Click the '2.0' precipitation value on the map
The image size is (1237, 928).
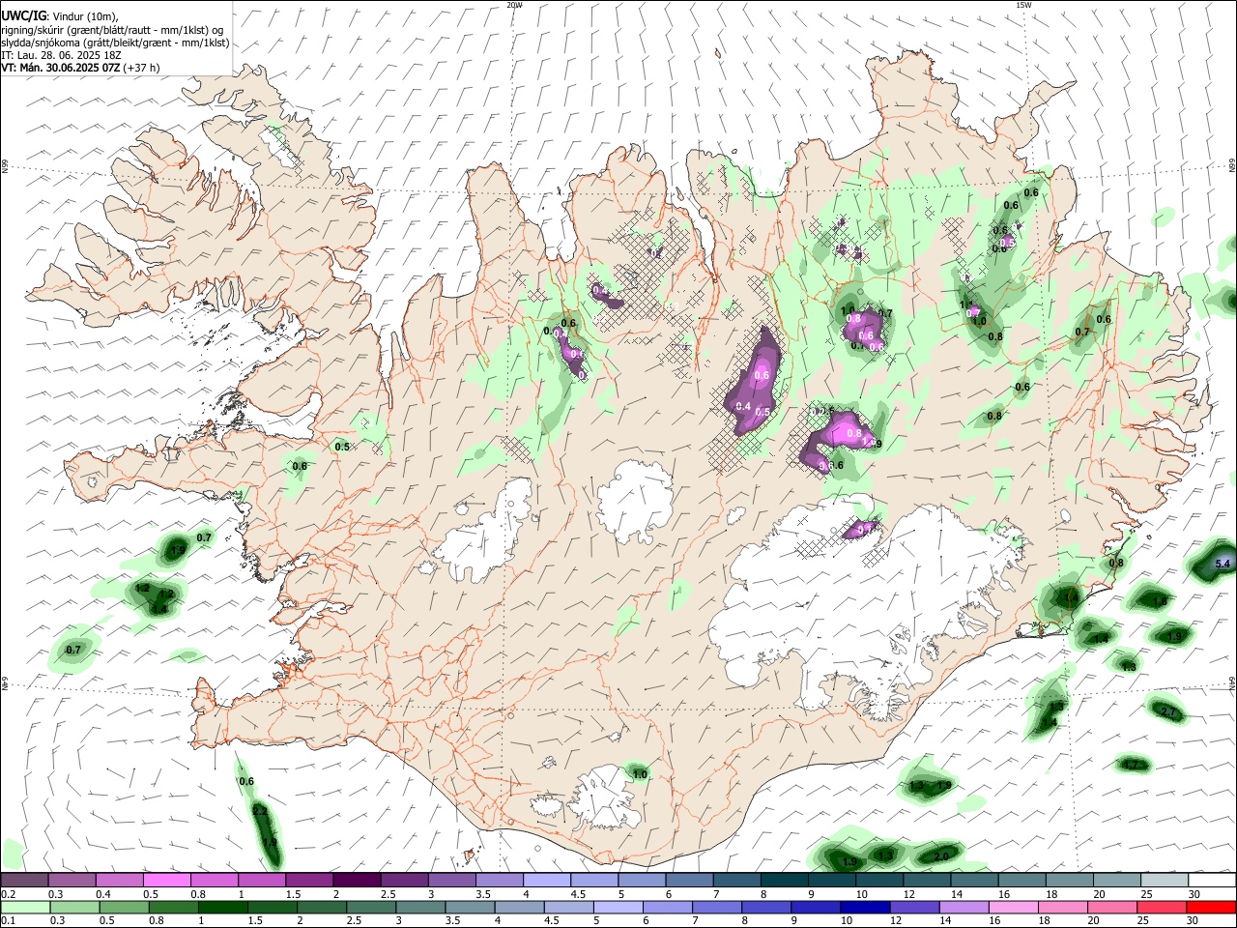[x=941, y=855]
